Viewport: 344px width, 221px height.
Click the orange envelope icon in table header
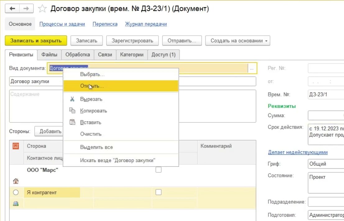[x=16, y=146]
